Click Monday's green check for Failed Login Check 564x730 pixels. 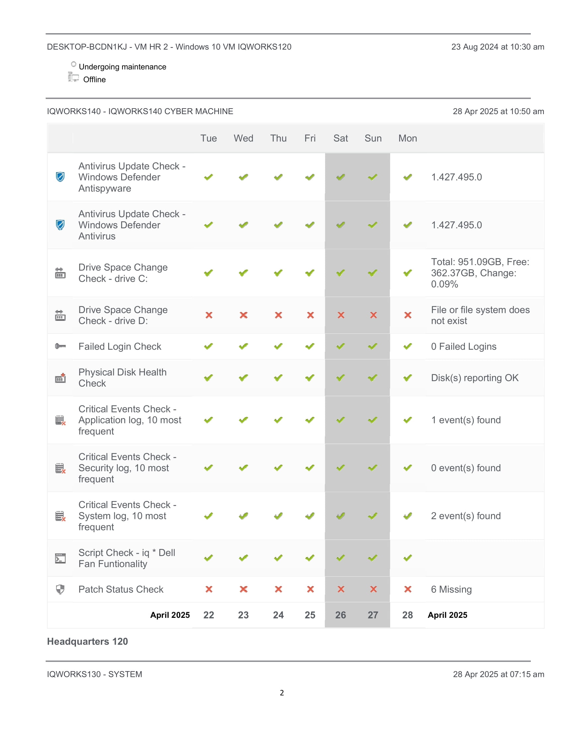[408, 346]
